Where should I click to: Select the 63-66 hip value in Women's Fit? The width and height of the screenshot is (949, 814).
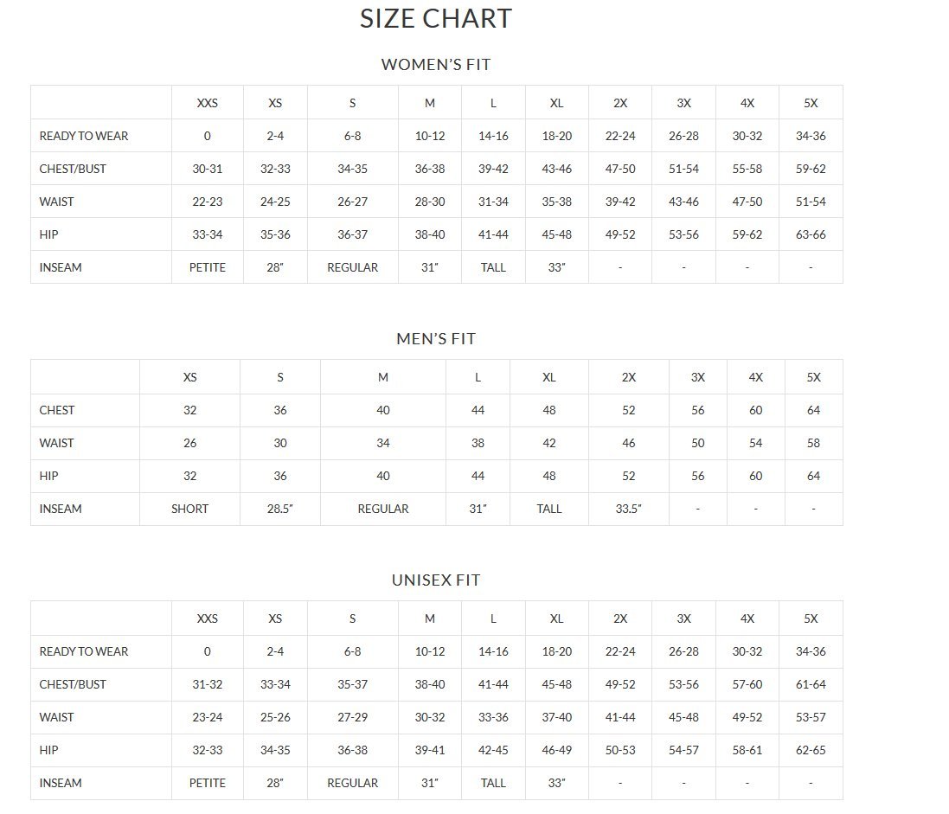811,234
